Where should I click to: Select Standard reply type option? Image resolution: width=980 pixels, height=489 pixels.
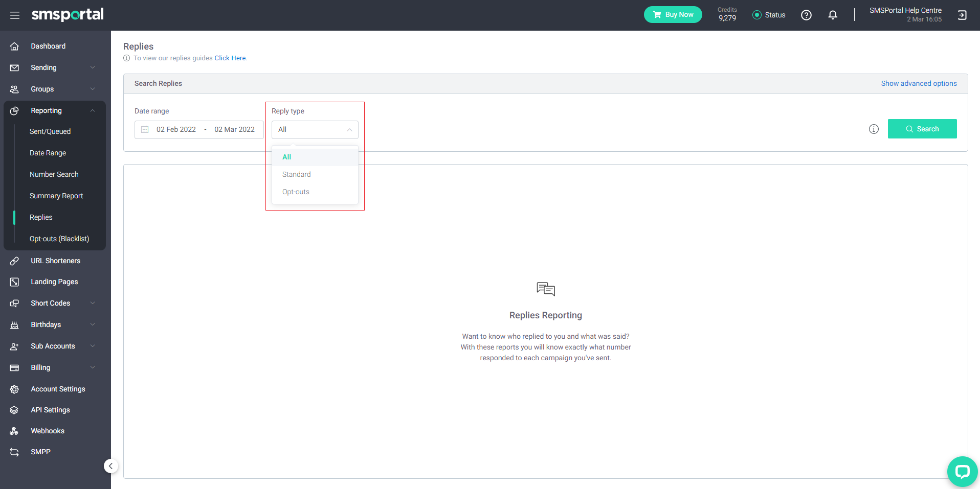[x=315, y=174]
